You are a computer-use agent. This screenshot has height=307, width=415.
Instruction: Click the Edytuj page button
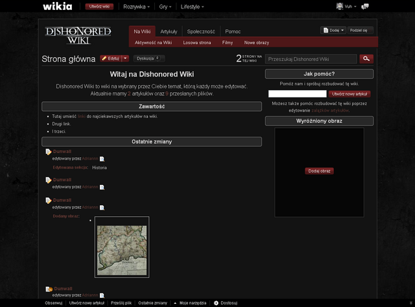click(111, 58)
